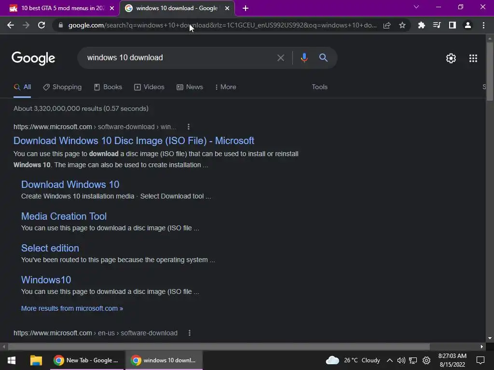The height and width of the screenshot is (370, 494).
Task: Switch to New Tab Chrome taskbar window
Action: 86,360
